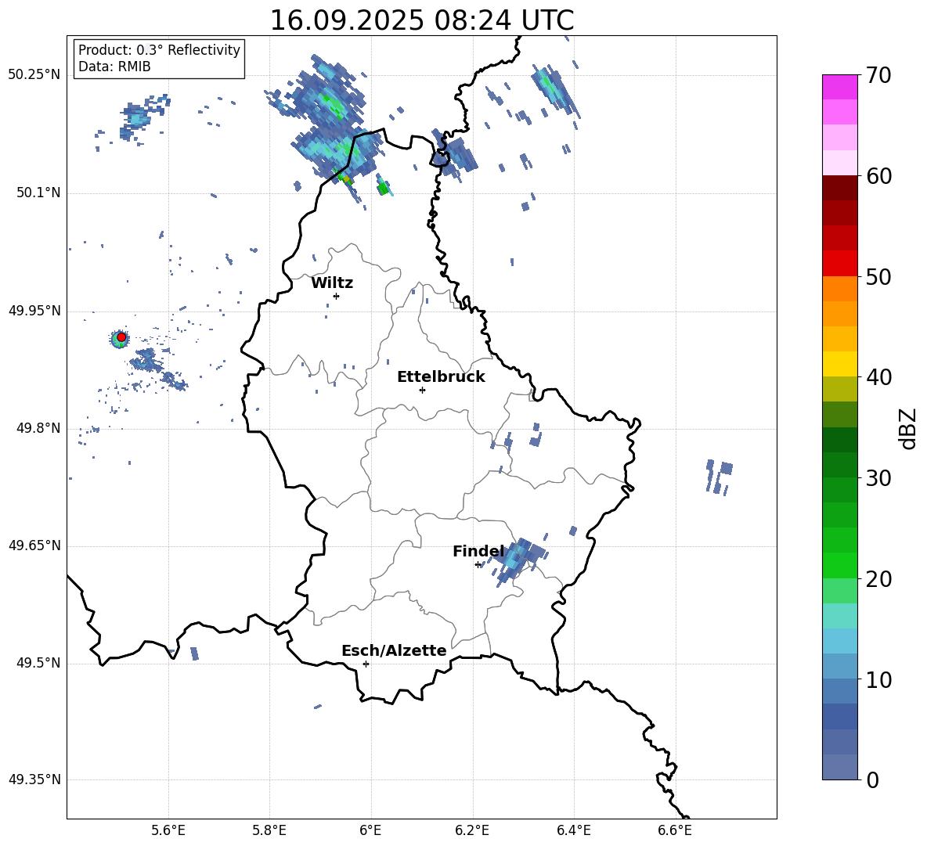Click the 0 value on the colorbar

(x=872, y=779)
